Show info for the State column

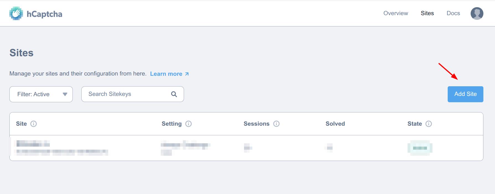tap(429, 124)
